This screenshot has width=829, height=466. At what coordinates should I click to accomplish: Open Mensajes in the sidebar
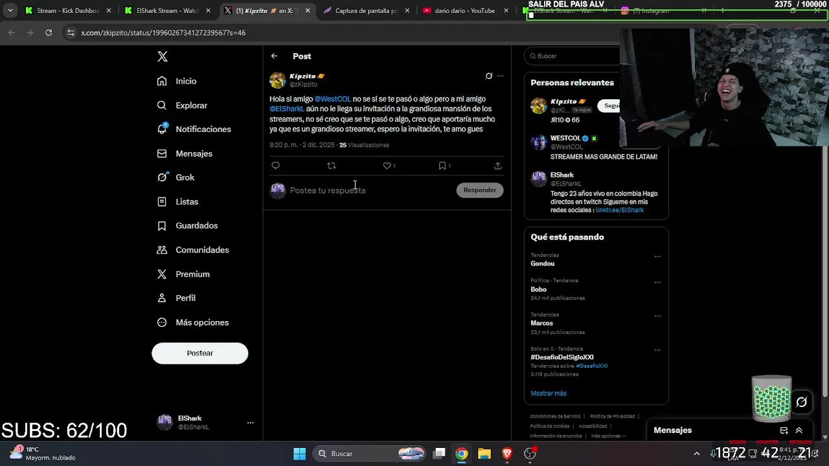185,153
